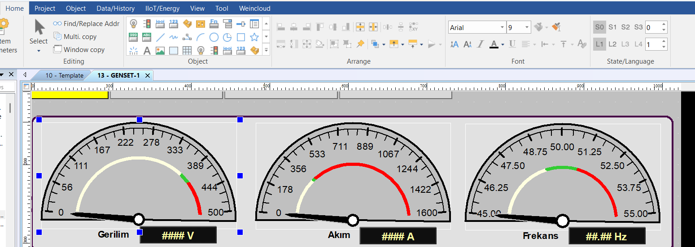Open the font color black swatch
The width and height of the screenshot is (695, 247).
click(x=494, y=44)
